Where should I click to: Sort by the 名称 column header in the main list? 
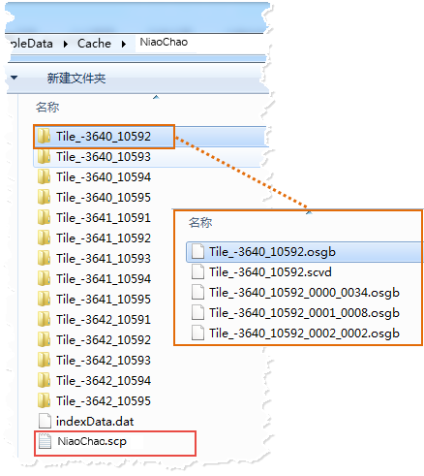pos(47,107)
